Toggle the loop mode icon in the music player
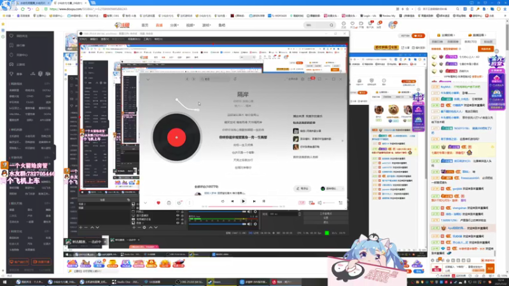 pos(223,201)
